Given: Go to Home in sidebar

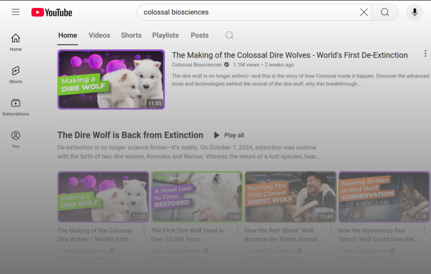Looking at the screenshot, I should (x=16, y=42).
